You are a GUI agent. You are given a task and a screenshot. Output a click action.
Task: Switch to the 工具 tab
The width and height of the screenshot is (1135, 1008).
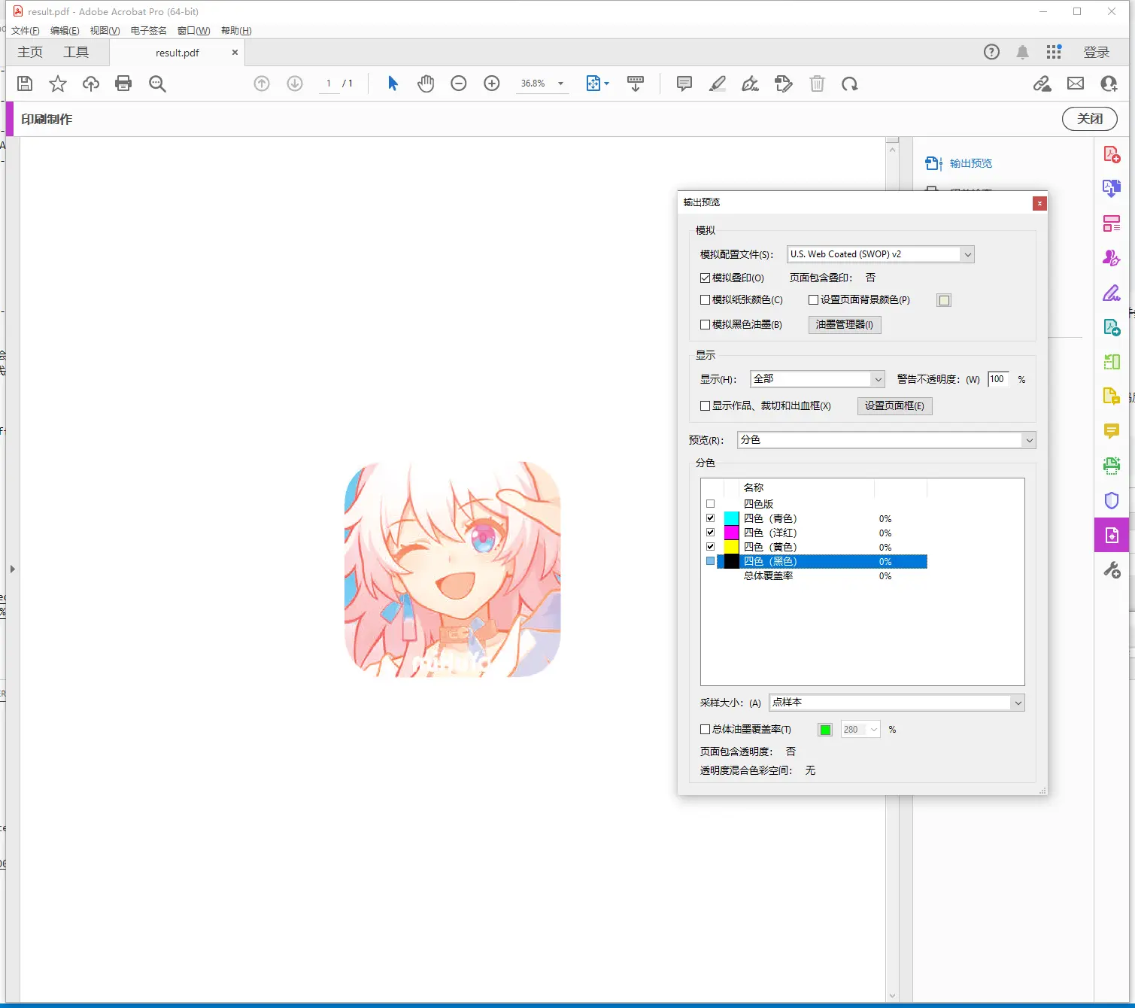[x=76, y=52]
